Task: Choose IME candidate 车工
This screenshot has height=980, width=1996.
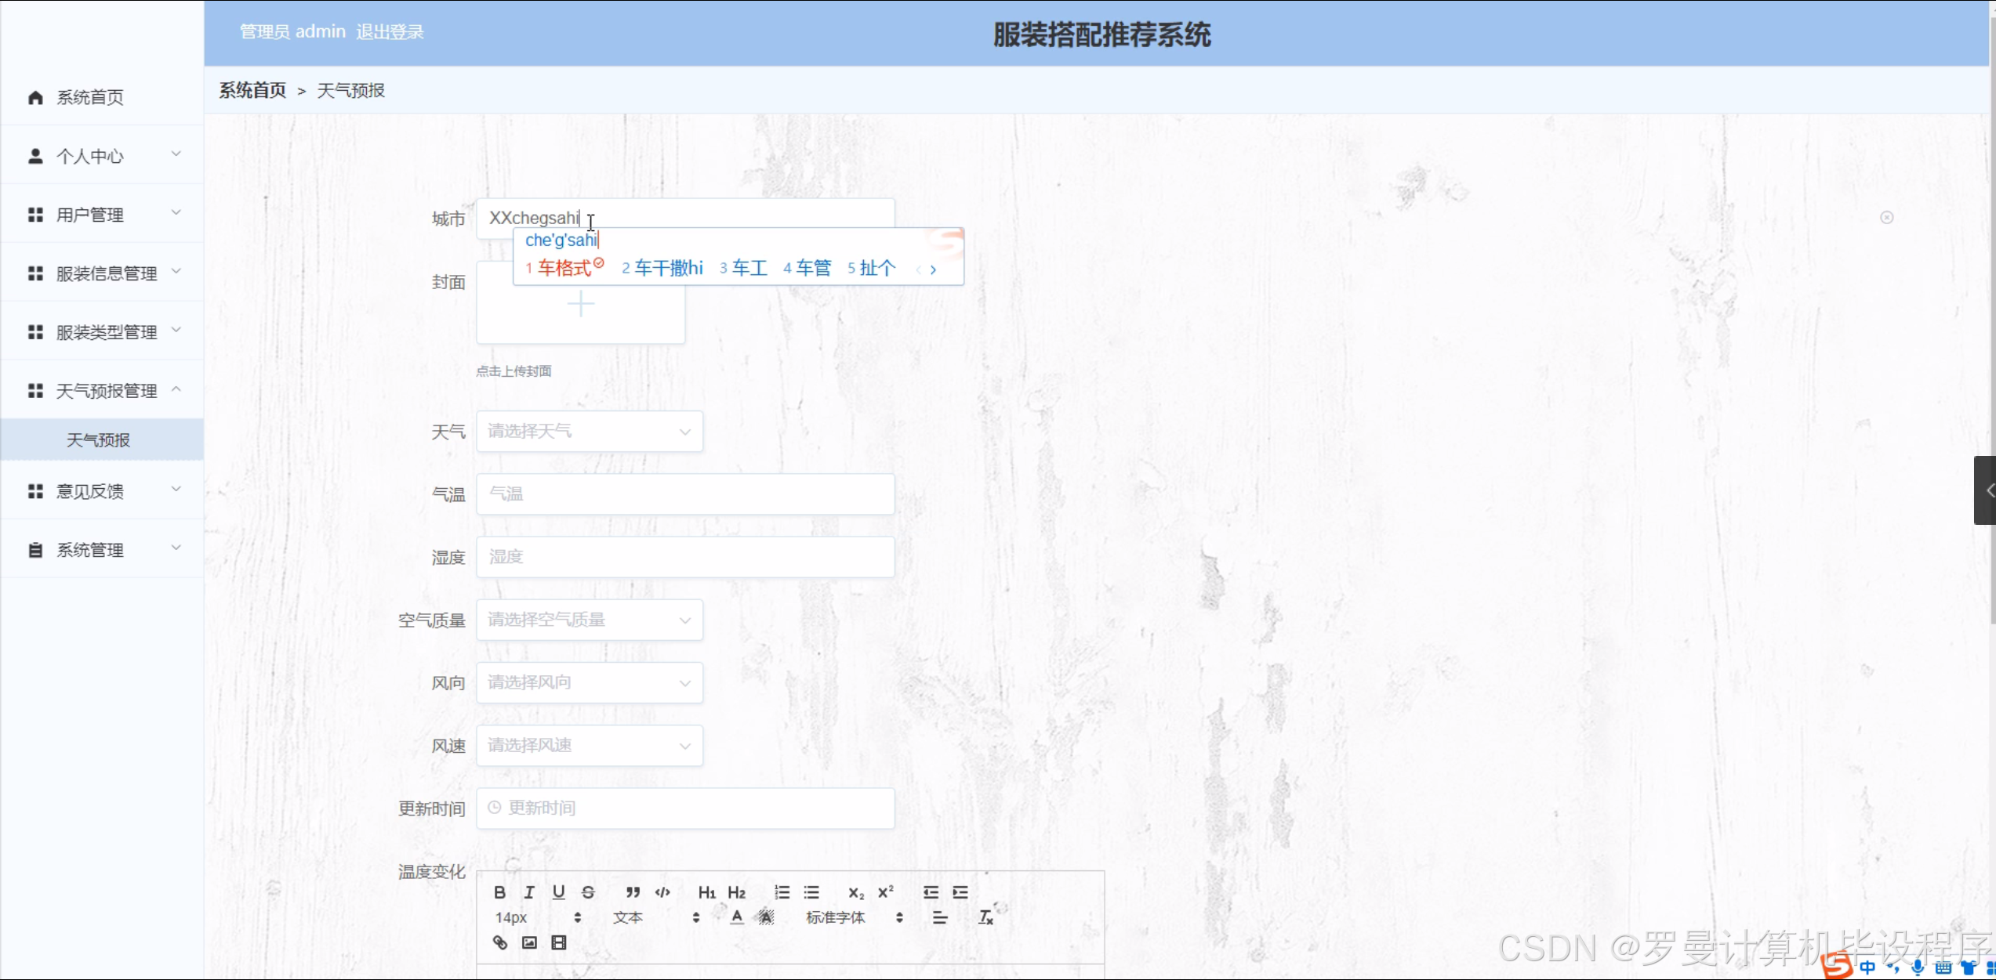Action: pos(749,269)
